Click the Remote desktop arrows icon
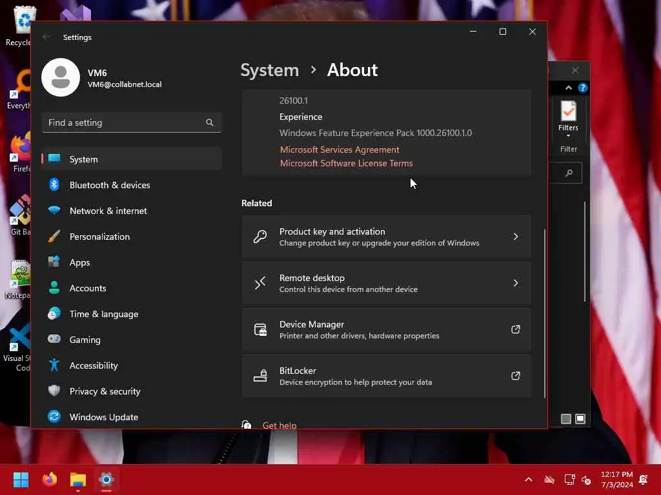The width and height of the screenshot is (661, 495). [x=260, y=283]
